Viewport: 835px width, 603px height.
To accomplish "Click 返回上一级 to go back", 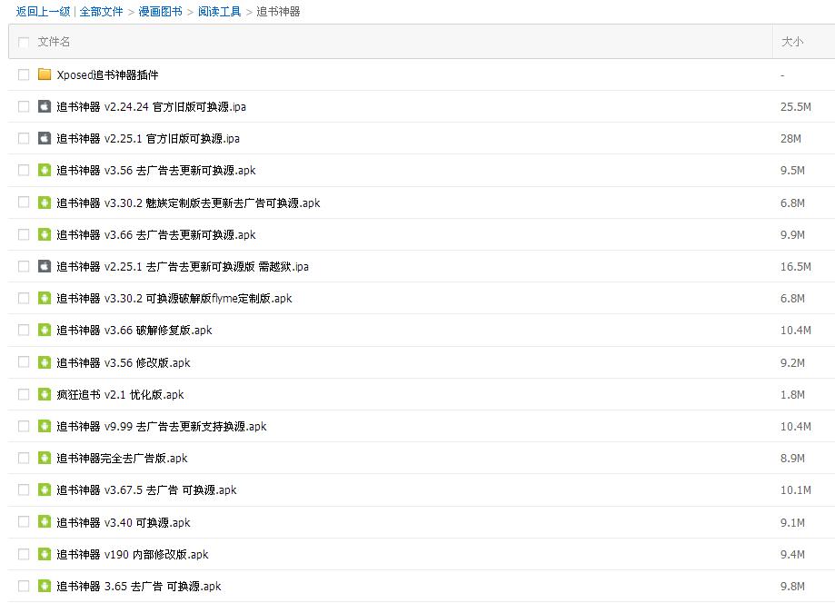I will [43, 12].
